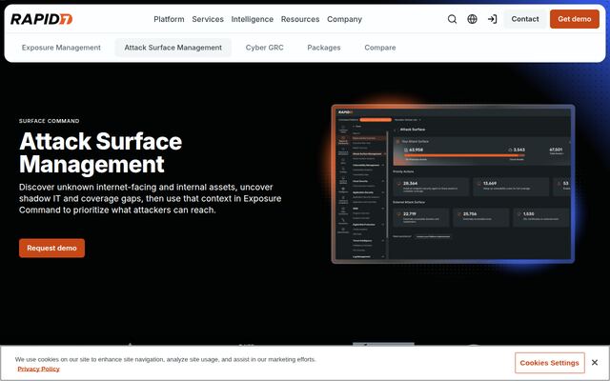Open the Platform menu

point(169,19)
